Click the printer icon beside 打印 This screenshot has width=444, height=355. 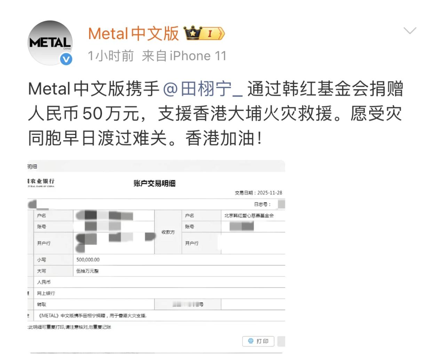[251, 341]
